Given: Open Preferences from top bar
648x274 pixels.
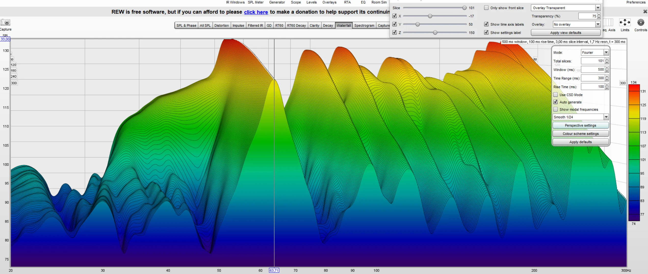Looking at the screenshot, I should [x=636, y=2].
